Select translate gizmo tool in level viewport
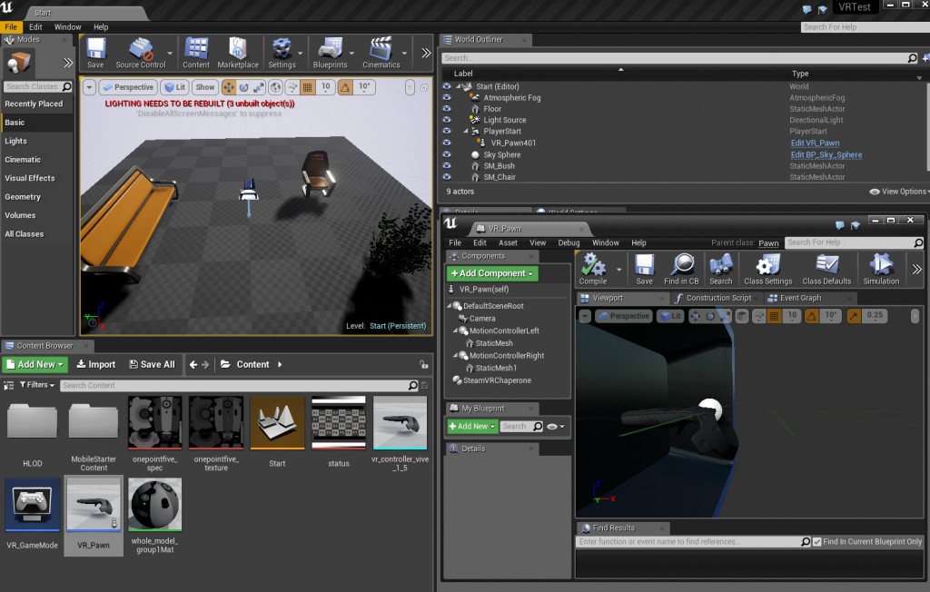The width and height of the screenshot is (930, 592). [228, 87]
